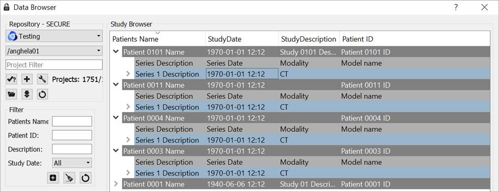Click the Projects: 1751 count label
This screenshot has height=192, width=499.
click(77, 79)
